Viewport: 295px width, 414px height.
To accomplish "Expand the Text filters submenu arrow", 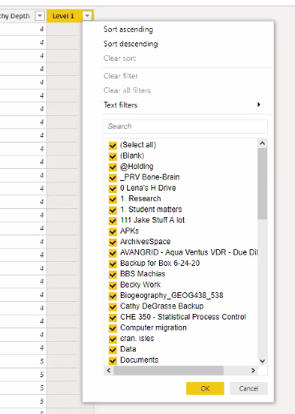I will point(258,105).
